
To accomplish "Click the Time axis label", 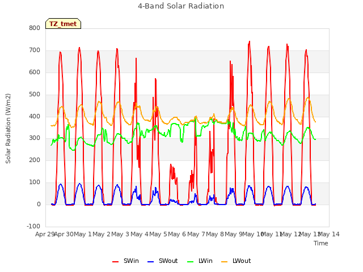I will click(321, 243).
